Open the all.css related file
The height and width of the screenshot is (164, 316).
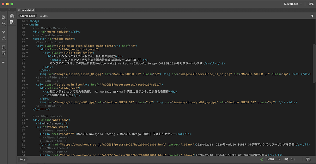[x=44, y=16]
